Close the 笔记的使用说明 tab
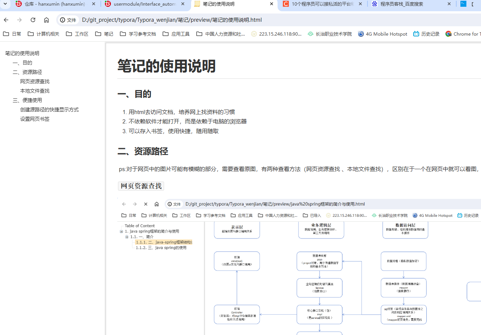The image size is (481, 335). (272, 4)
